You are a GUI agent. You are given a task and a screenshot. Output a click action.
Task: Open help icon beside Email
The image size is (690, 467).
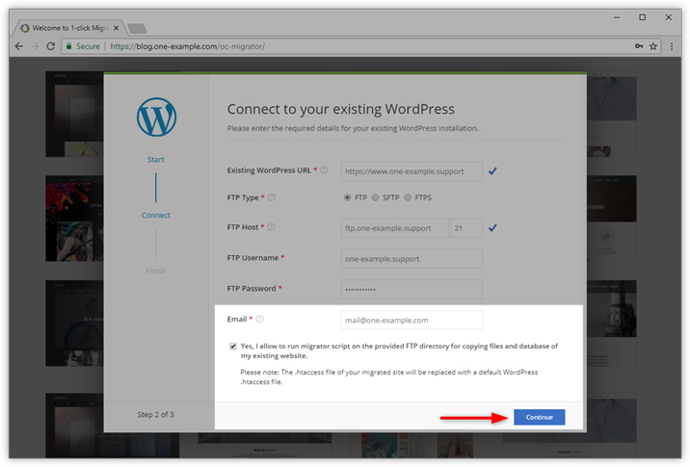pos(259,319)
